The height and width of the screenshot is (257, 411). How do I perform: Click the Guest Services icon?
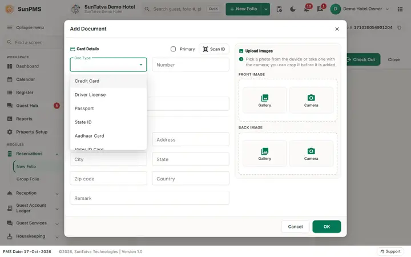10,223
